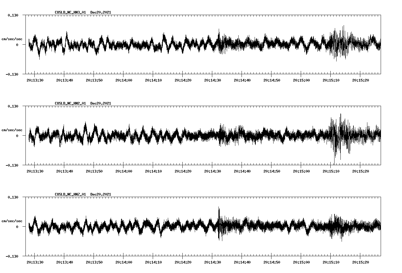The image size is (402, 273).
Task: Click the zero axis label on HN3 plot
Action: tap(17, 45)
